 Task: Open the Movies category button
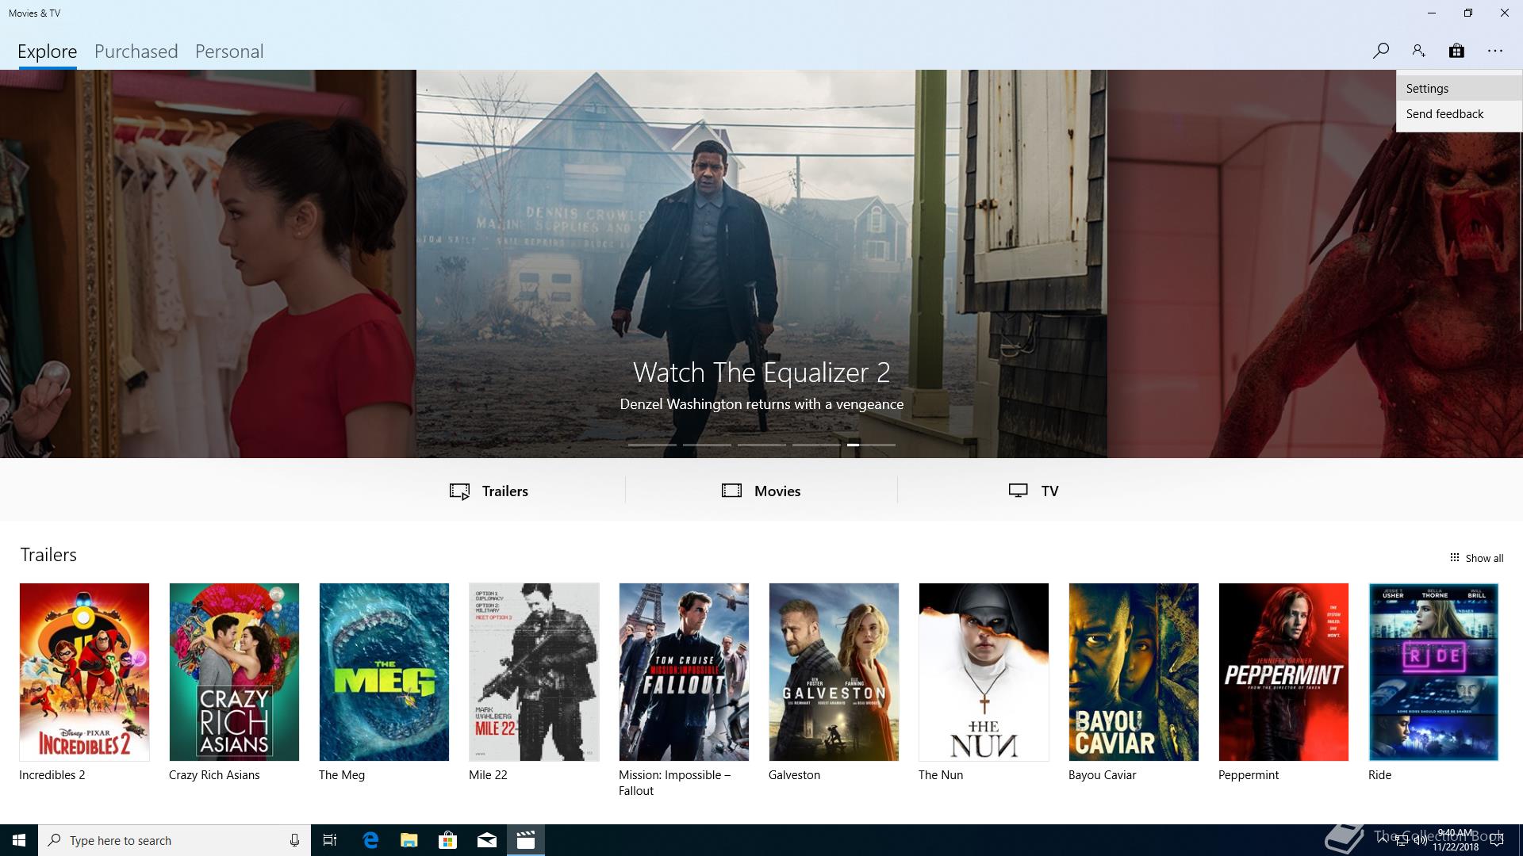pyautogui.click(x=761, y=491)
